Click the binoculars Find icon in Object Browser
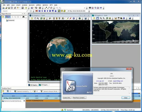This screenshot has height=112, width=142. (x=23, y=17)
